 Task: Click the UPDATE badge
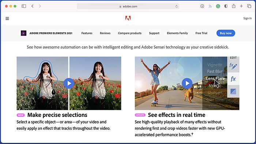140,115
